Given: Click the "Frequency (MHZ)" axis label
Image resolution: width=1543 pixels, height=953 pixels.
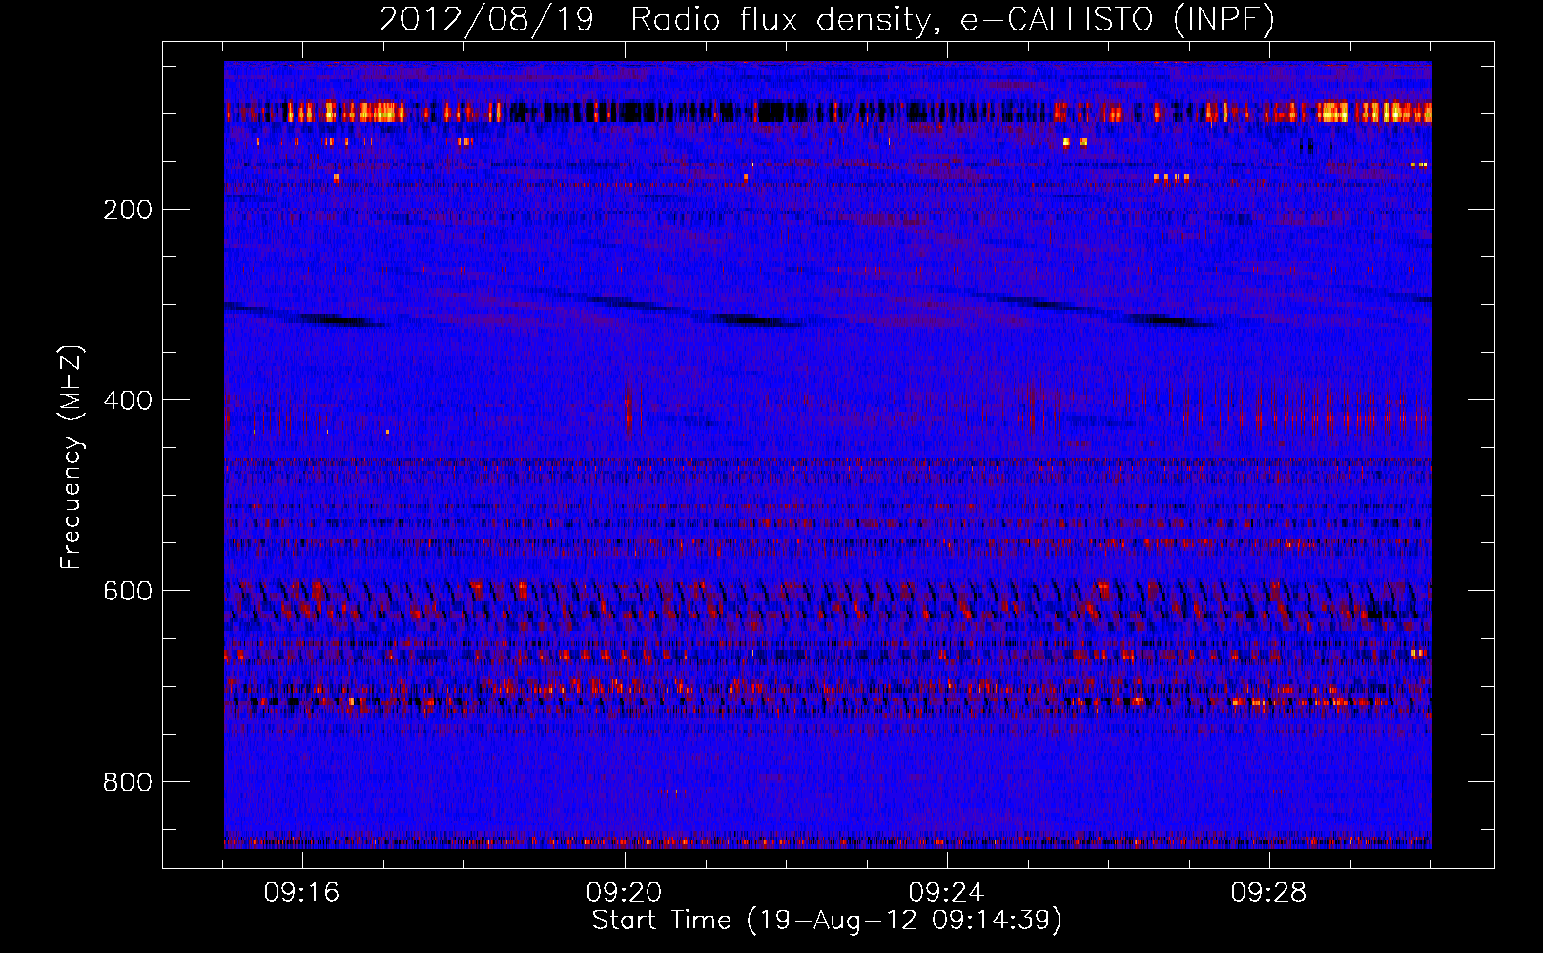Looking at the screenshot, I should click(x=72, y=457).
